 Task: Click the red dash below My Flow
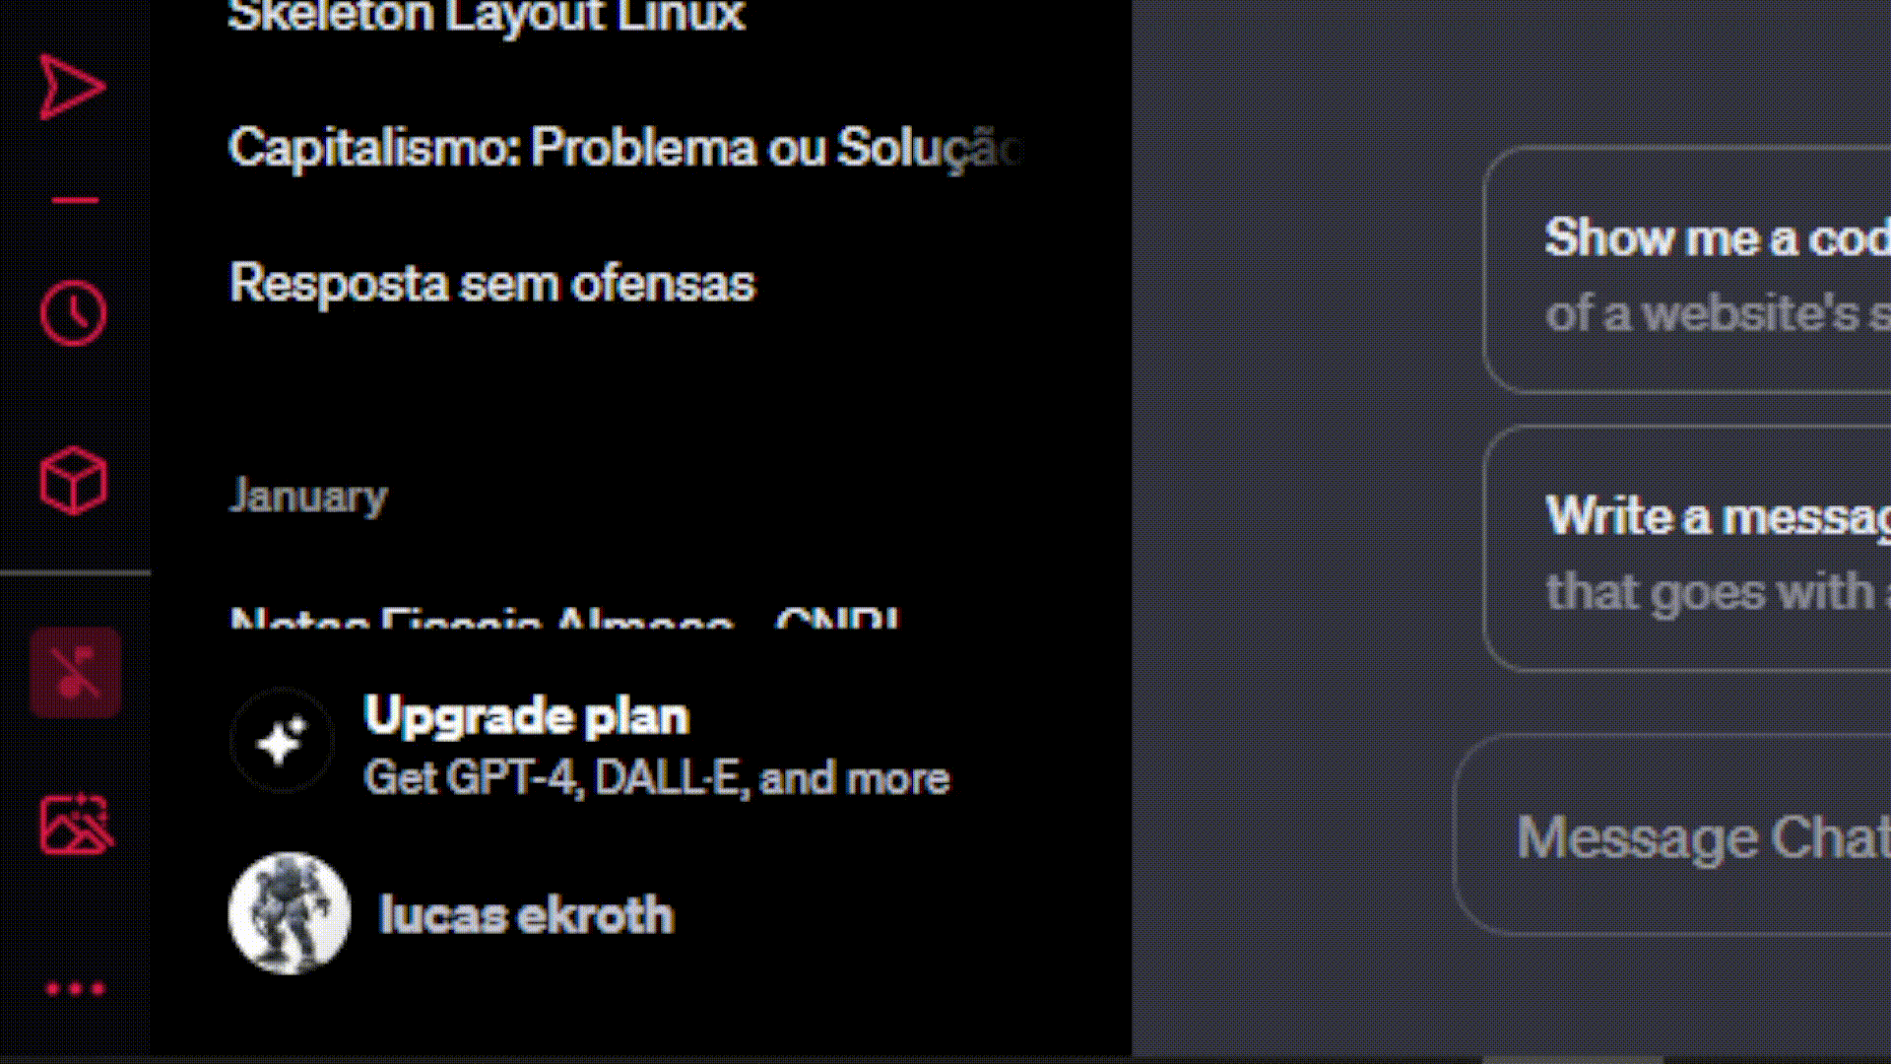[75, 200]
